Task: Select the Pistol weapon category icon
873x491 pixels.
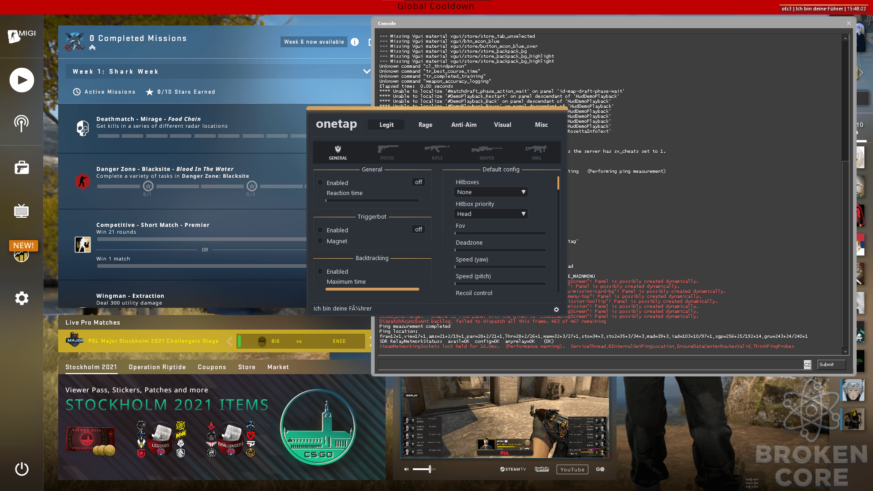Action: 387,152
